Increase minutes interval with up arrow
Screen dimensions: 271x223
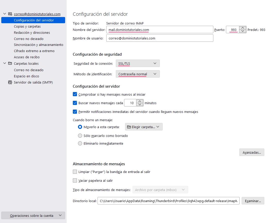(139, 101)
